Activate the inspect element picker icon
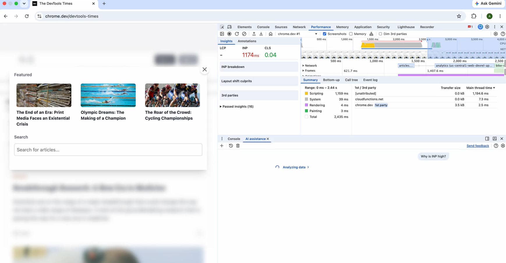 (222, 27)
